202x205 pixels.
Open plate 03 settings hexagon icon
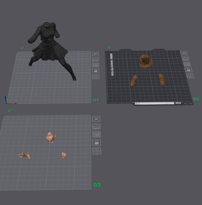[97, 151]
